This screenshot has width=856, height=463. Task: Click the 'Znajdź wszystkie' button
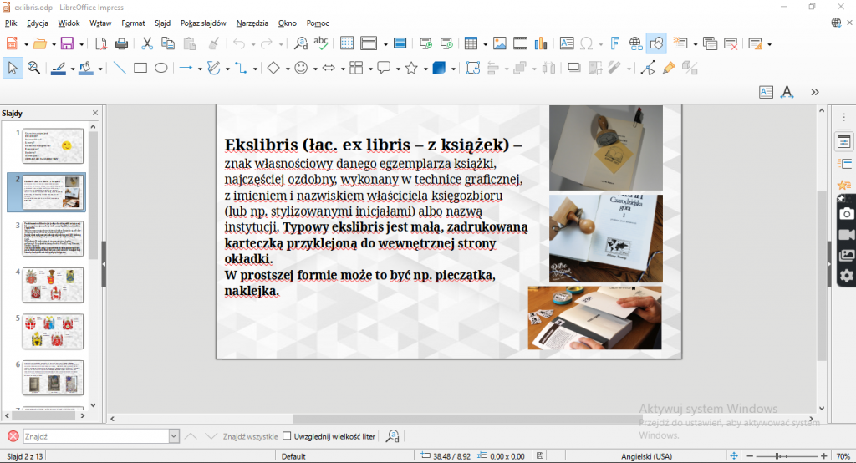tap(250, 436)
